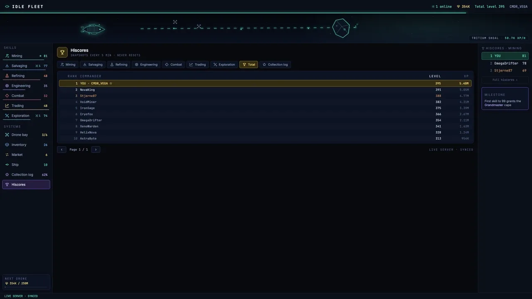Screen dimensions: 532x299
Task: Select the HelixNova row
Action: point(265,132)
